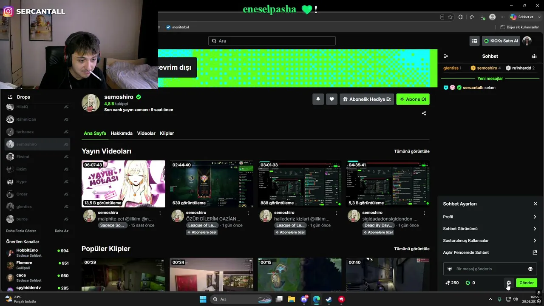View all Yayın Videoları with Tümünü görüntüle
The image size is (544, 306).
coord(412,151)
